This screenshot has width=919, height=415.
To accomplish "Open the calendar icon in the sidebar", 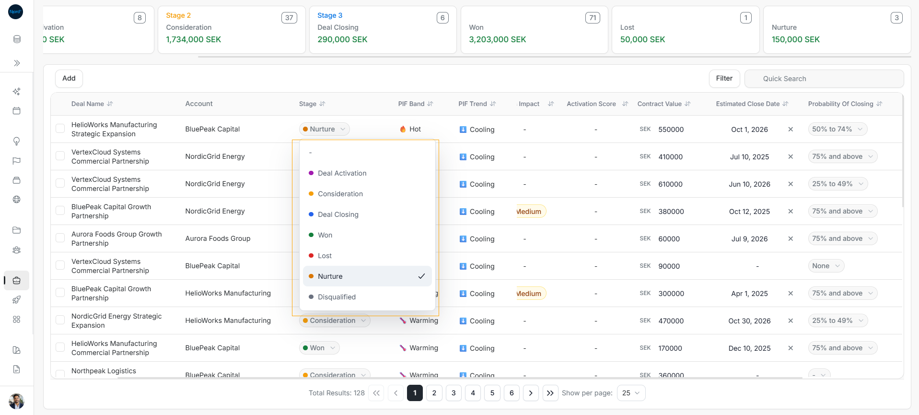I will 17,111.
